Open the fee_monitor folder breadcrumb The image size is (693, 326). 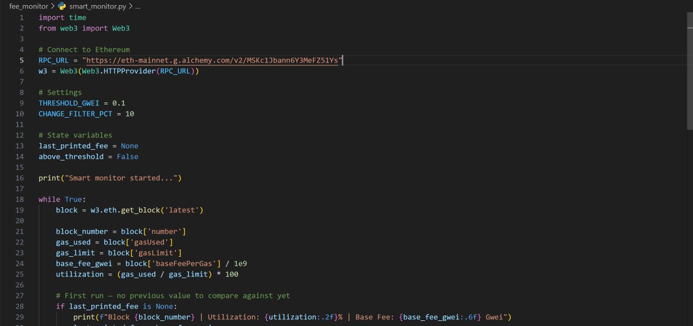click(x=28, y=6)
